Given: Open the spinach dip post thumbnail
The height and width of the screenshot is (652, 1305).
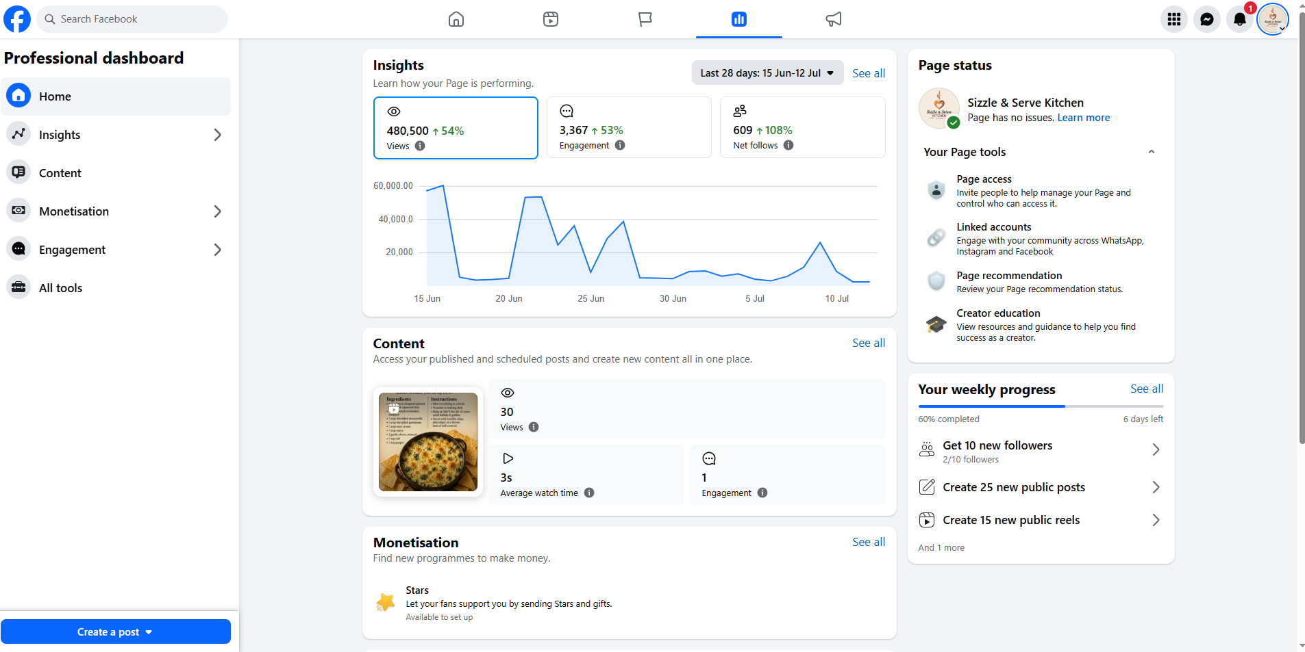Looking at the screenshot, I should (428, 442).
